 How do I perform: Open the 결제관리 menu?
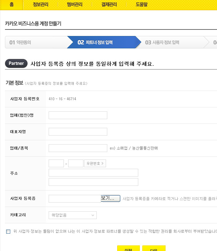coord(109,4)
